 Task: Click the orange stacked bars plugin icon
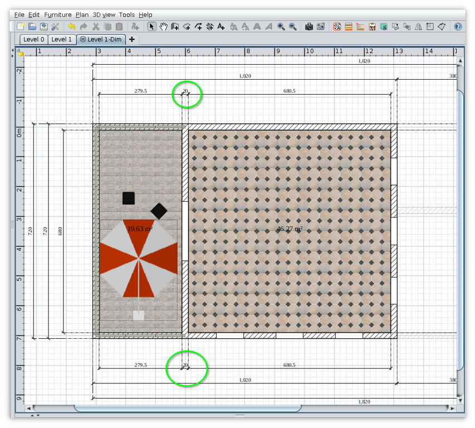coord(349,27)
